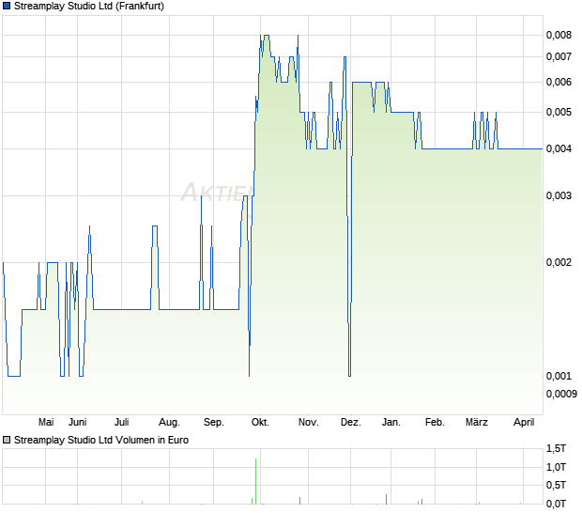Click the gray Volumen legend square

7,440
